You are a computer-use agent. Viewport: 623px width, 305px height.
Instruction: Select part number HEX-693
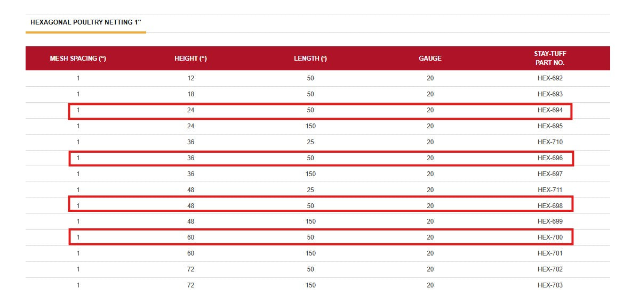550,94
